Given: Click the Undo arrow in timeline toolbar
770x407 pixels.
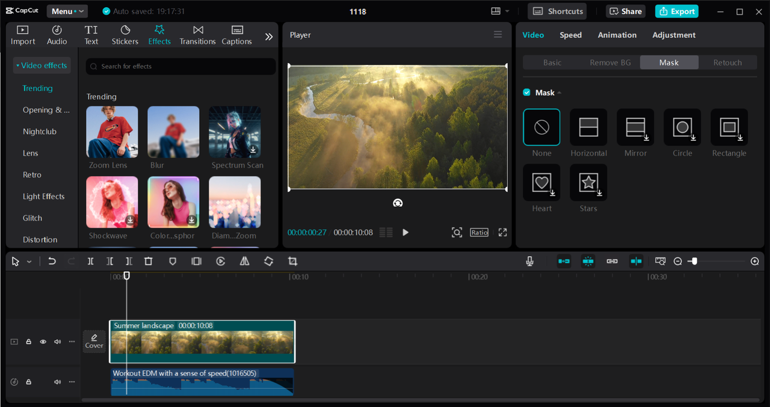Looking at the screenshot, I should point(52,262).
